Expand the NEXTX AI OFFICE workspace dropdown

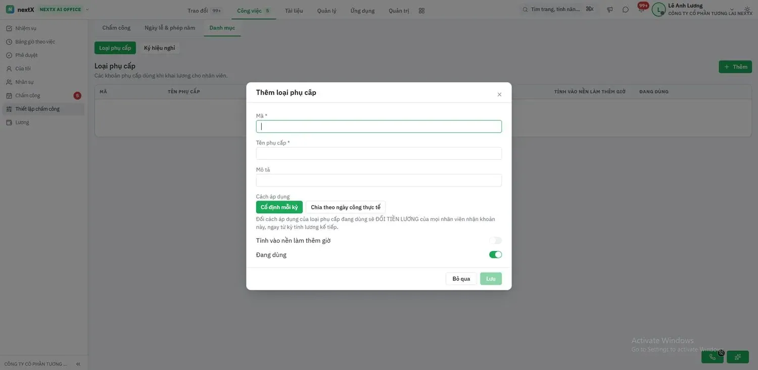coord(87,10)
